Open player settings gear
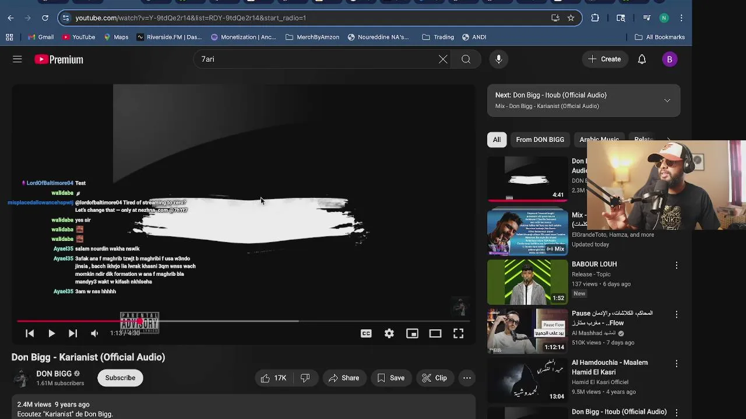 [x=389, y=333]
